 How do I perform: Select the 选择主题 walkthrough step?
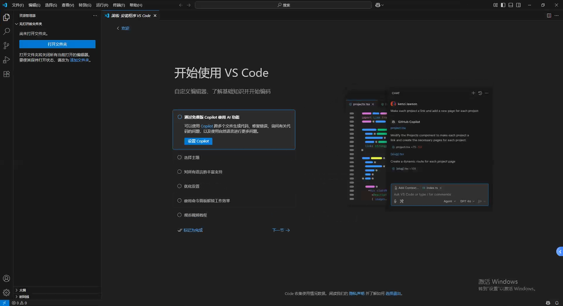click(x=191, y=157)
